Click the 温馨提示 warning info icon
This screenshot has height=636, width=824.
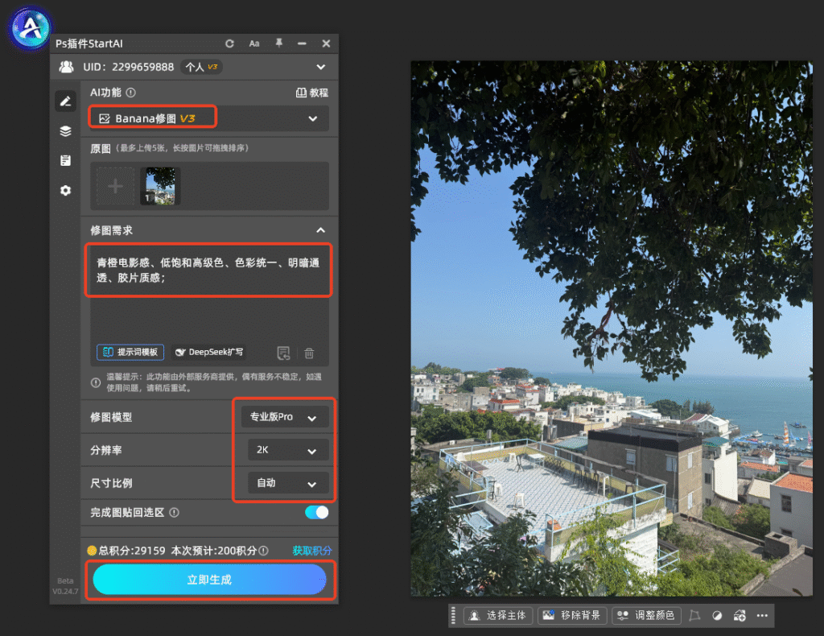(96, 382)
